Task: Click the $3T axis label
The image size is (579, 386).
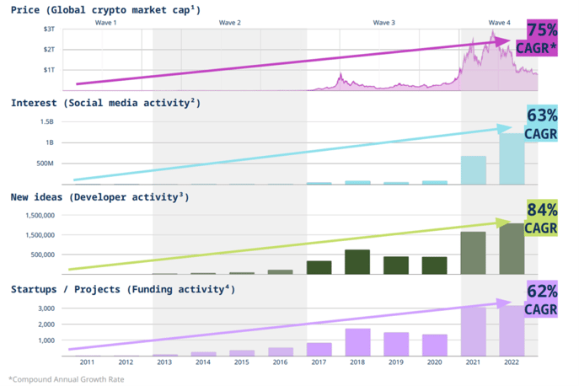Action: (x=49, y=29)
